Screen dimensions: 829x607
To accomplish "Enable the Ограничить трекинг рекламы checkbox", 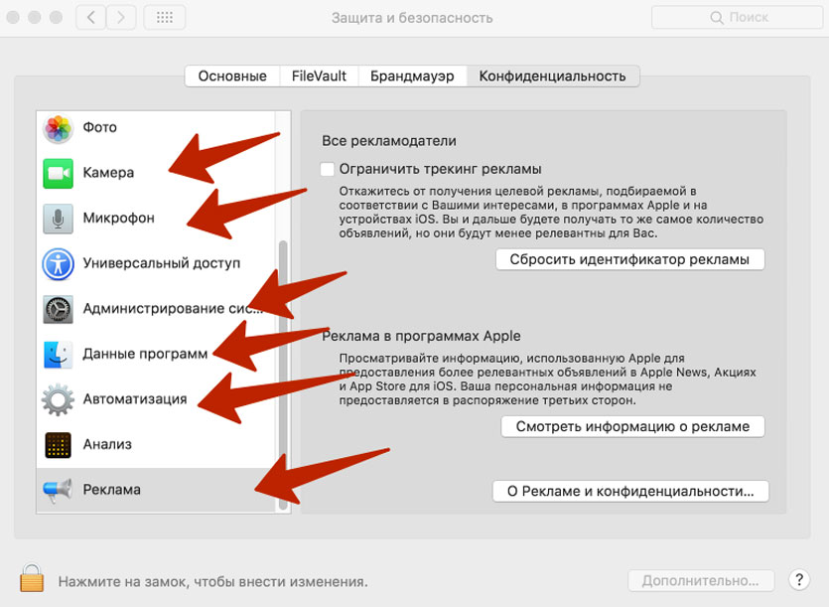I will [x=328, y=169].
